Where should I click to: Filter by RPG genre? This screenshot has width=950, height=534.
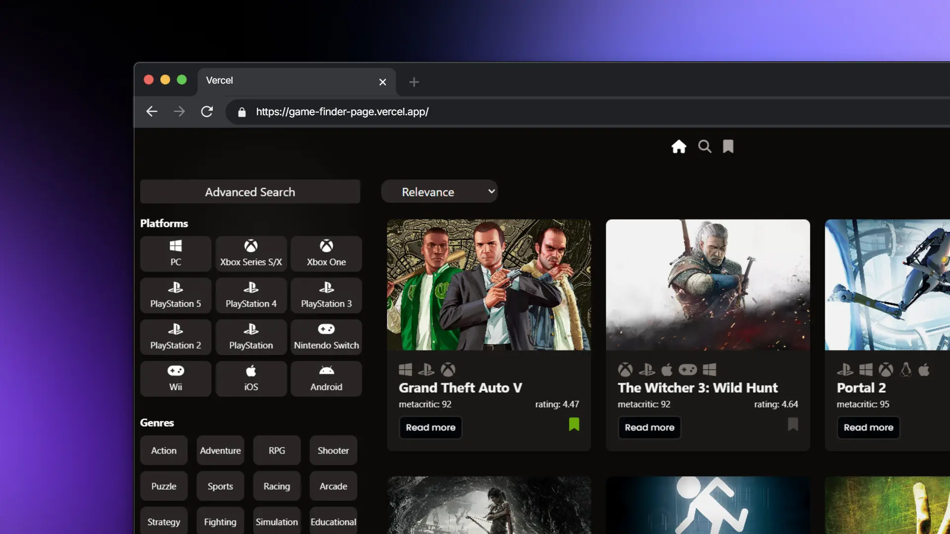[x=277, y=450]
